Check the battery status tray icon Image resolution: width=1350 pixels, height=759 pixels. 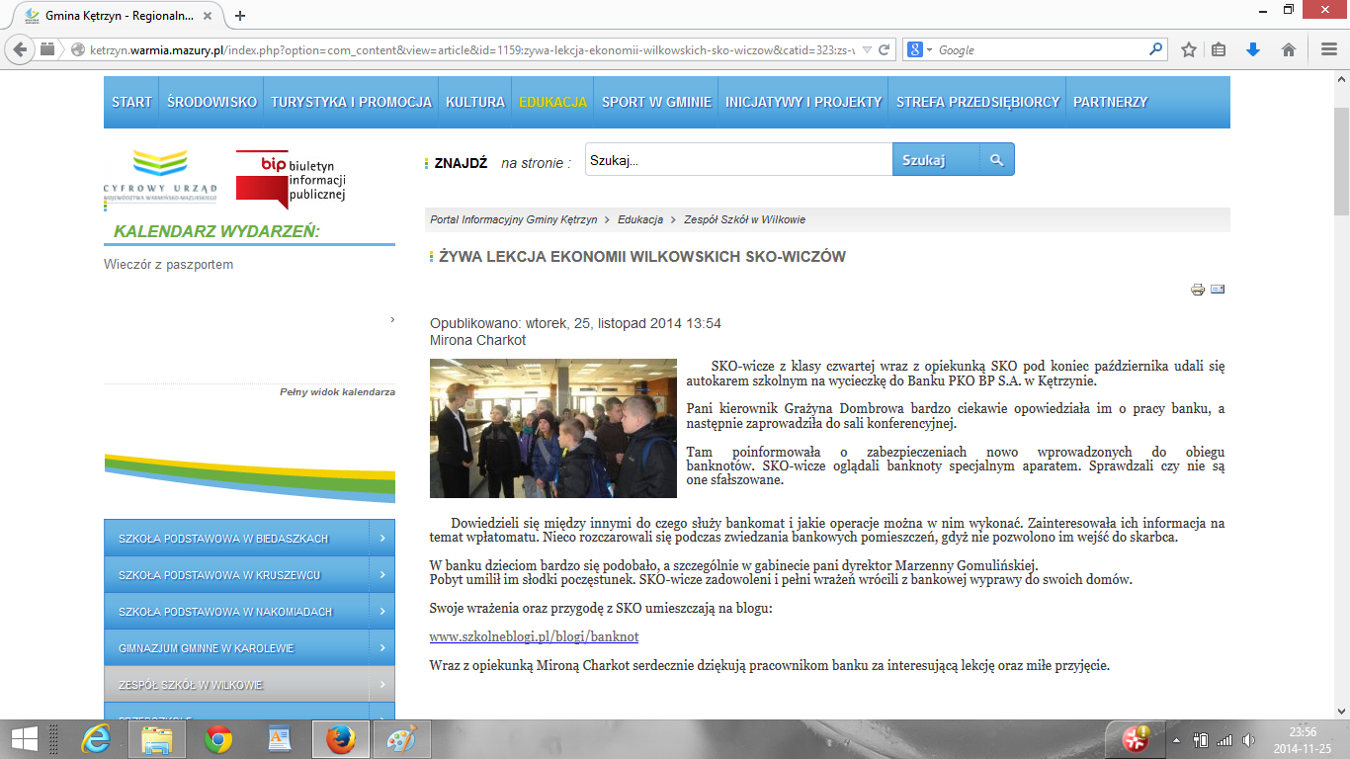click(1202, 740)
